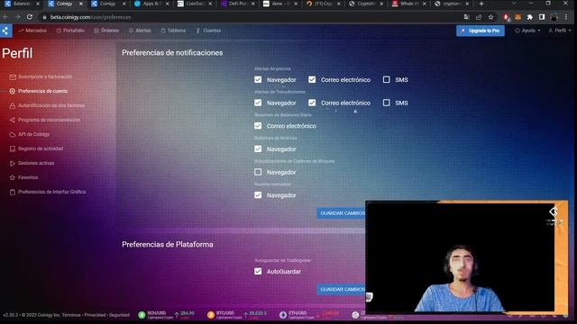Open the Chrome tab search chevron

(514, 4)
